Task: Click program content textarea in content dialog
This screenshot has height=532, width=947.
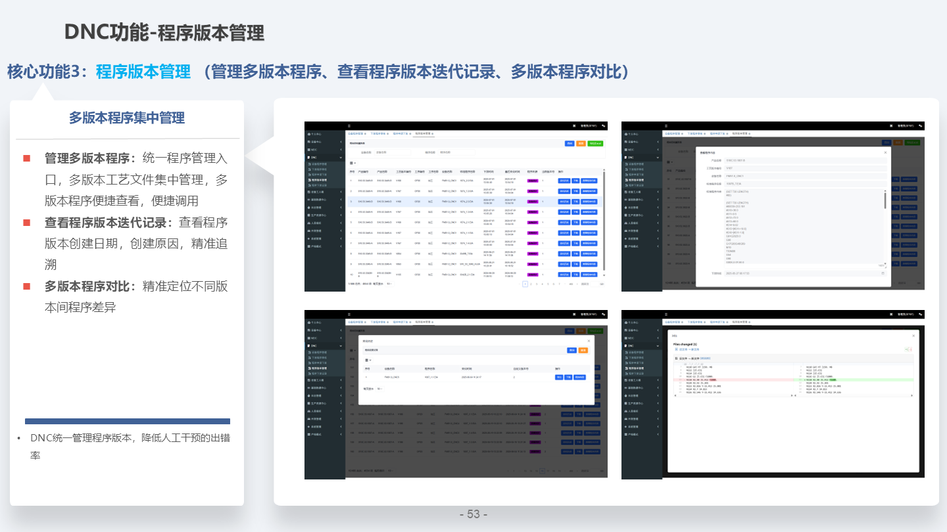Action: [x=805, y=229]
